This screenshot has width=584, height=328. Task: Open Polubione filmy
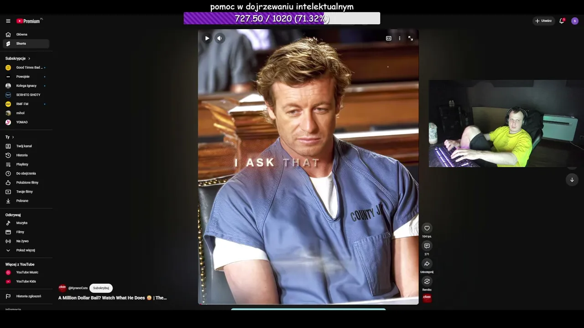point(26,183)
